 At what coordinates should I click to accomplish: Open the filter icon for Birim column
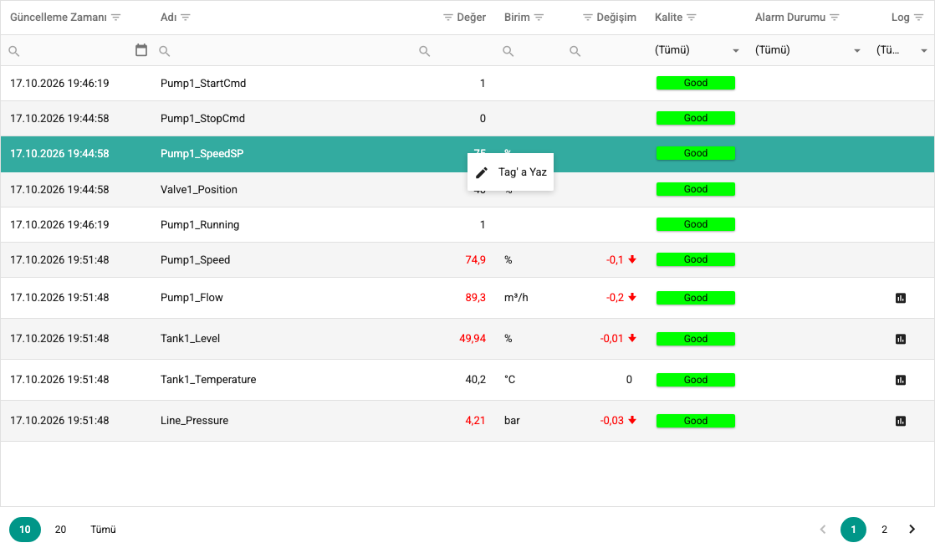tap(539, 18)
